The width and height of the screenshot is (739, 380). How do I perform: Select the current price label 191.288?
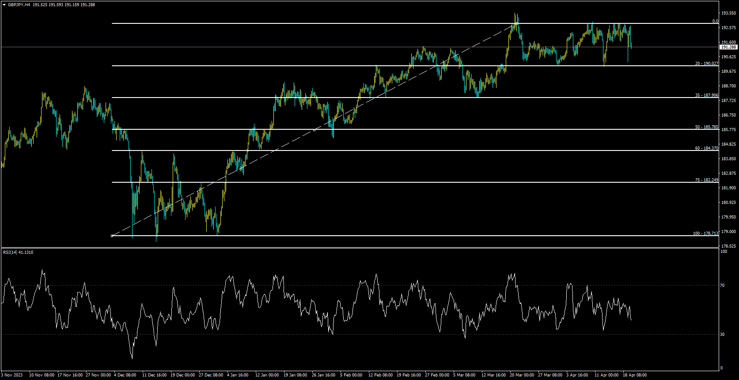pyautogui.click(x=728, y=47)
